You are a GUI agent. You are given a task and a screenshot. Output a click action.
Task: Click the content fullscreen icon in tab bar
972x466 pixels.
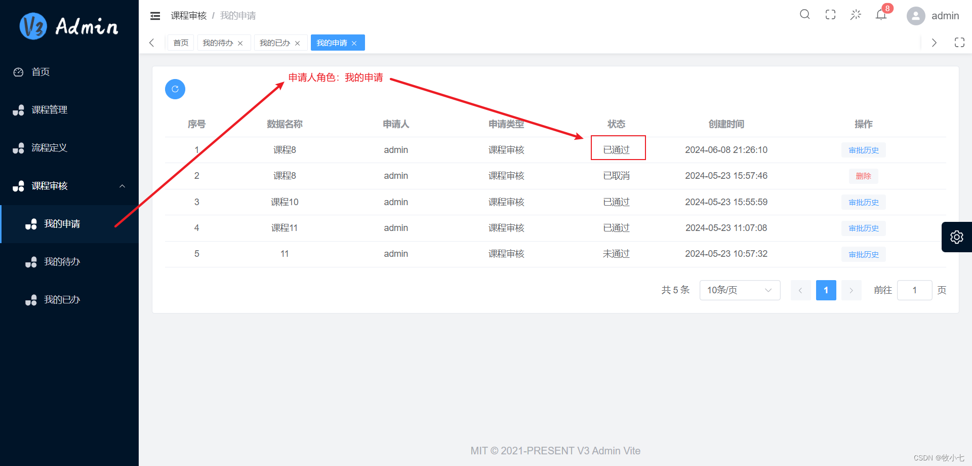click(x=959, y=43)
